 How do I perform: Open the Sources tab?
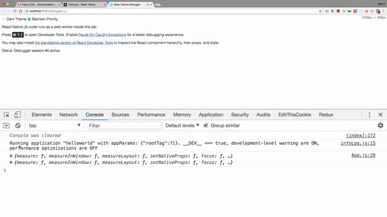point(120,115)
